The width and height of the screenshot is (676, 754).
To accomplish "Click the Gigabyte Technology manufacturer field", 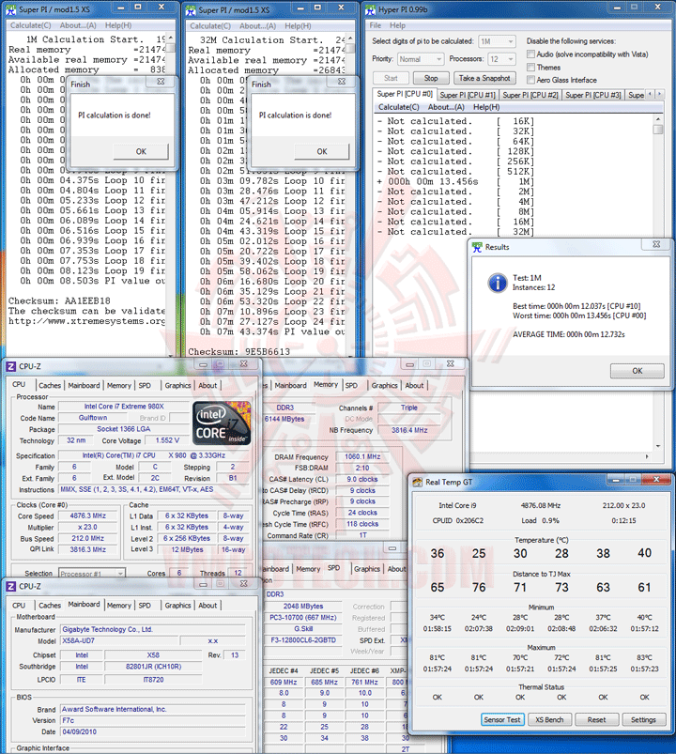I will [x=153, y=629].
